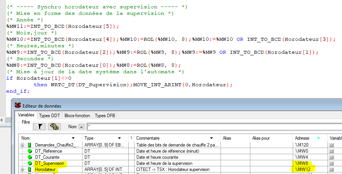
Task: Expand the Horodateur array node
Action: pos(23,169)
